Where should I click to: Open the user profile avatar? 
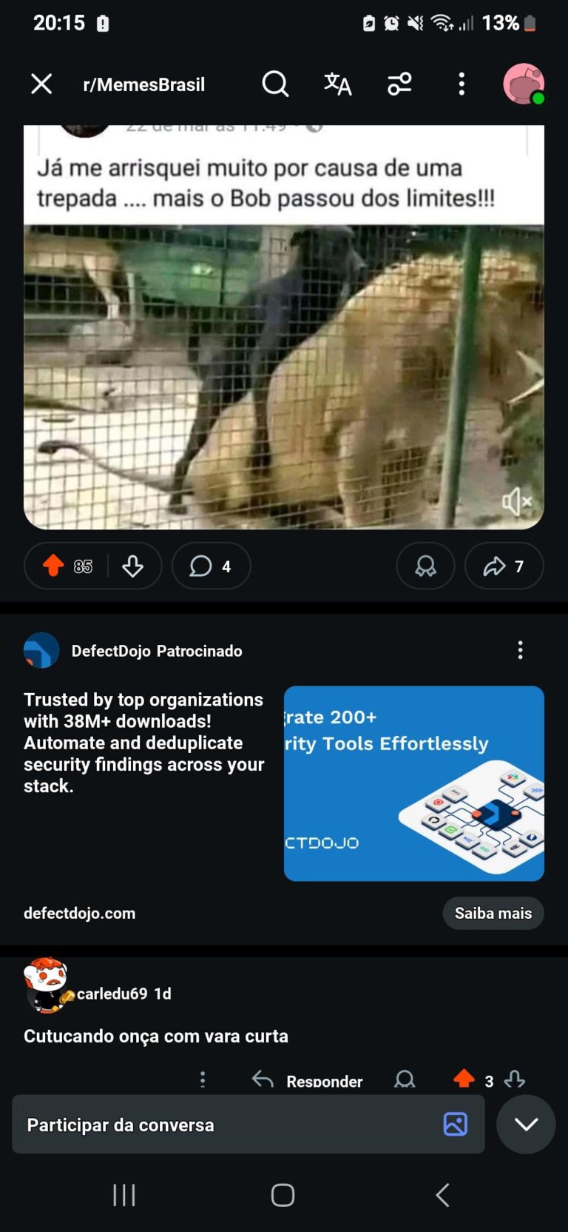[x=524, y=84]
